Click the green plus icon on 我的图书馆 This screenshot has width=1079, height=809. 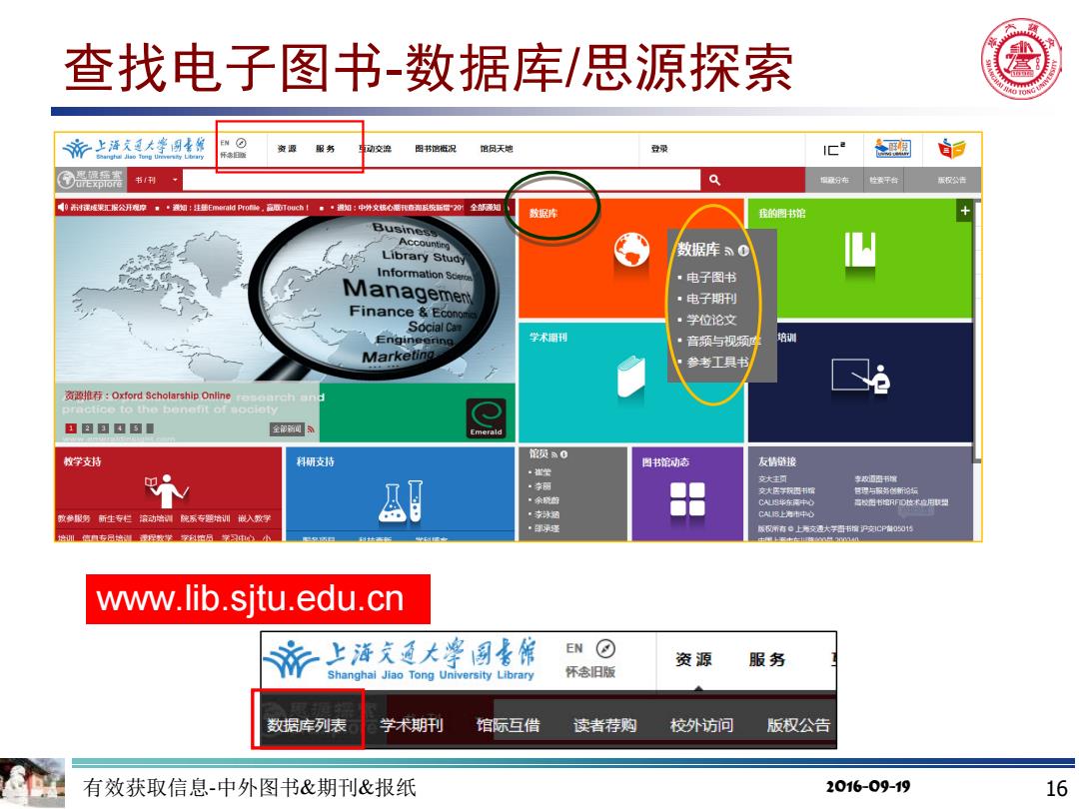pos(965,211)
